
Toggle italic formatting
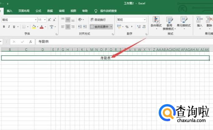(9, 27)
